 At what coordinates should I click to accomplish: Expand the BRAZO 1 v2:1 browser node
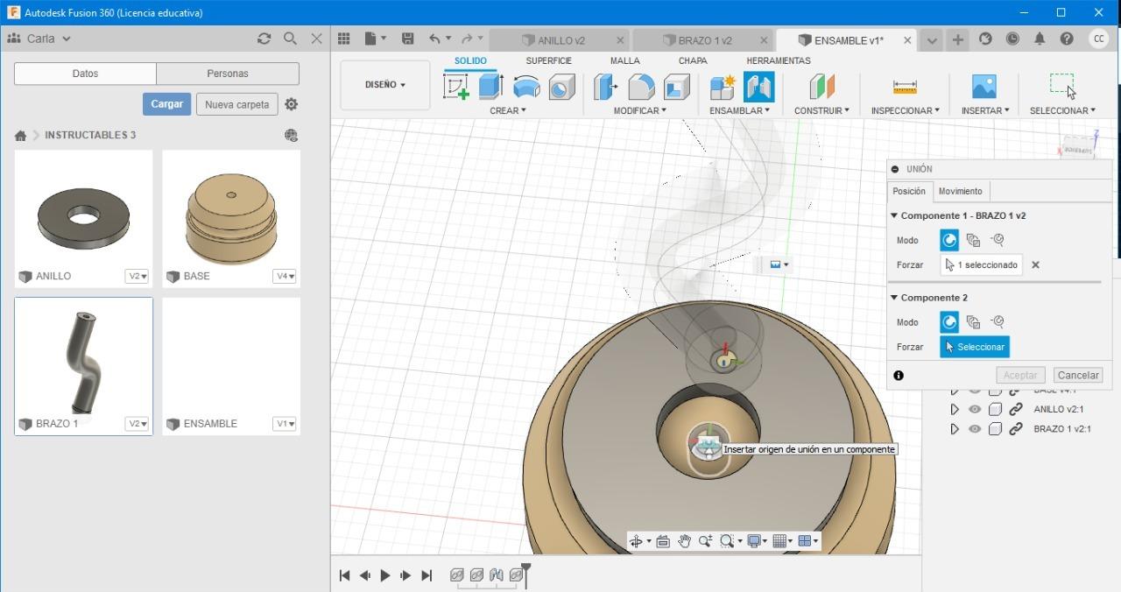coord(955,429)
